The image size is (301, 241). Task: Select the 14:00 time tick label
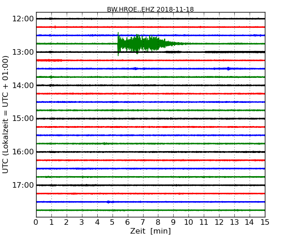23,85
